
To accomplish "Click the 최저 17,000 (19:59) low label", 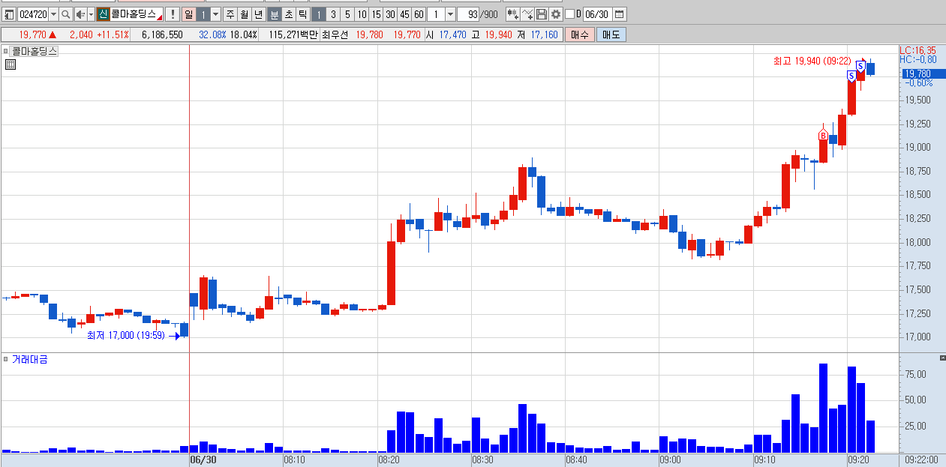I will click(x=125, y=335).
